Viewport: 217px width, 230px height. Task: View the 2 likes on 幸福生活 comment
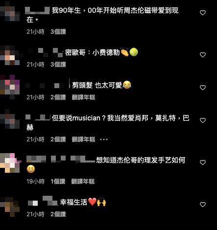pos(58,214)
